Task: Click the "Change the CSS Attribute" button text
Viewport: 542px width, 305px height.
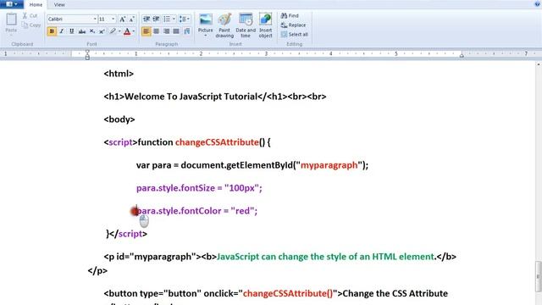Action: tap(395, 294)
